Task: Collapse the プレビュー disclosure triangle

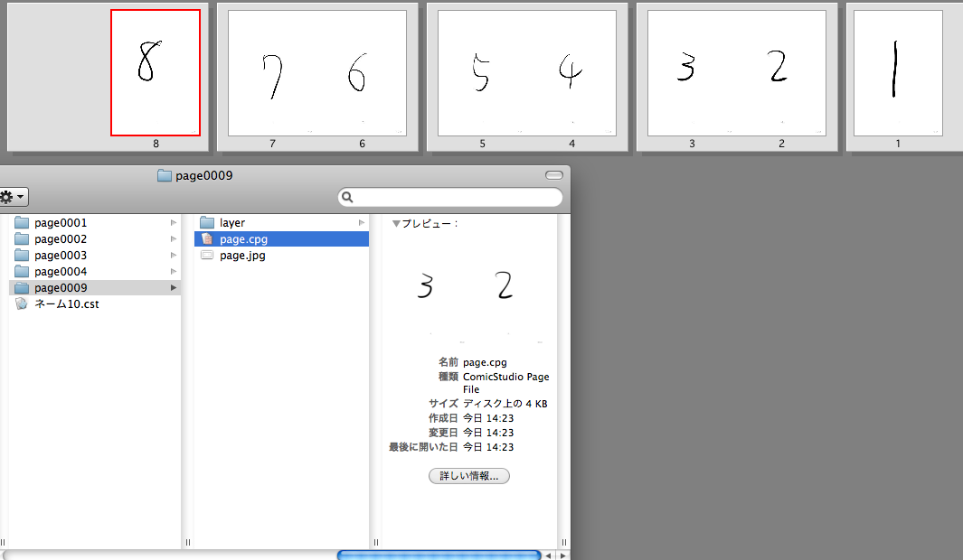Action: tap(396, 224)
